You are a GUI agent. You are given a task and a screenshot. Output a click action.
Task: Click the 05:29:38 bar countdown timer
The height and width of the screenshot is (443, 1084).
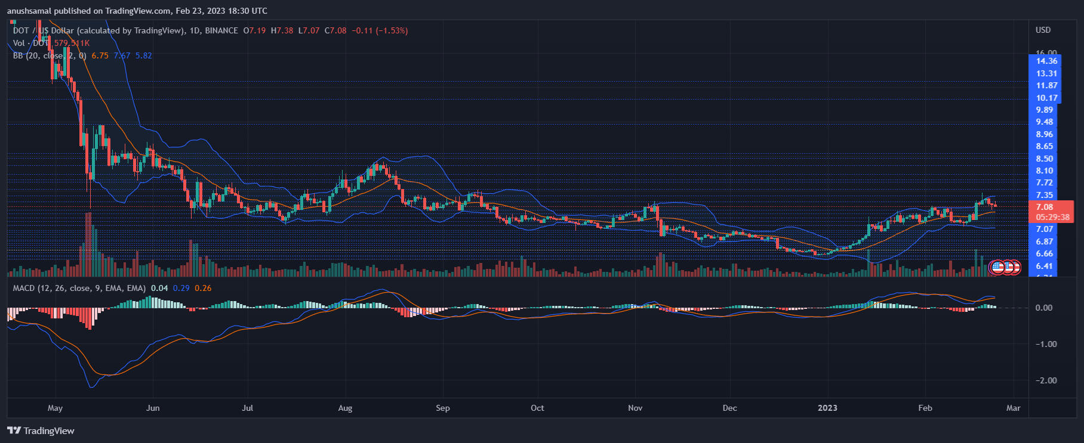1052,217
